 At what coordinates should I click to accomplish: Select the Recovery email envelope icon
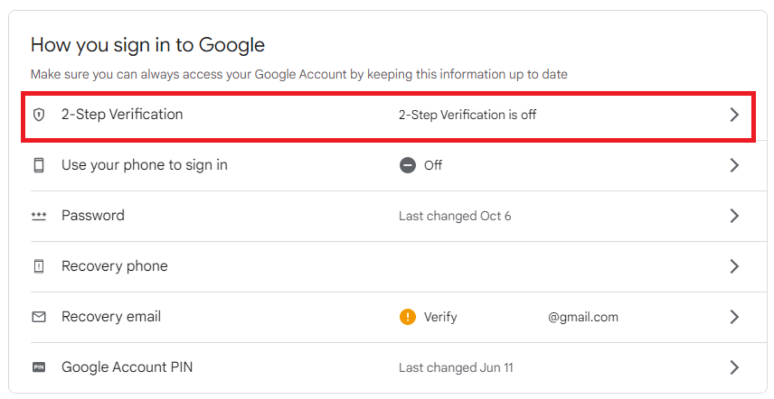[x=39, y=317]
